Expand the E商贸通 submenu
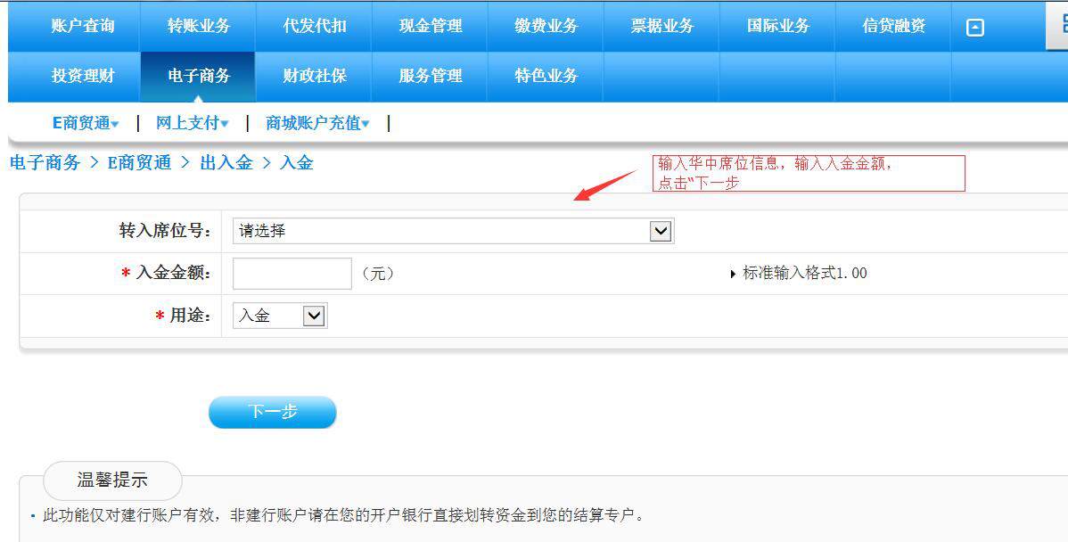Viewport: 1068px width, 542px height. pos(86,123)
